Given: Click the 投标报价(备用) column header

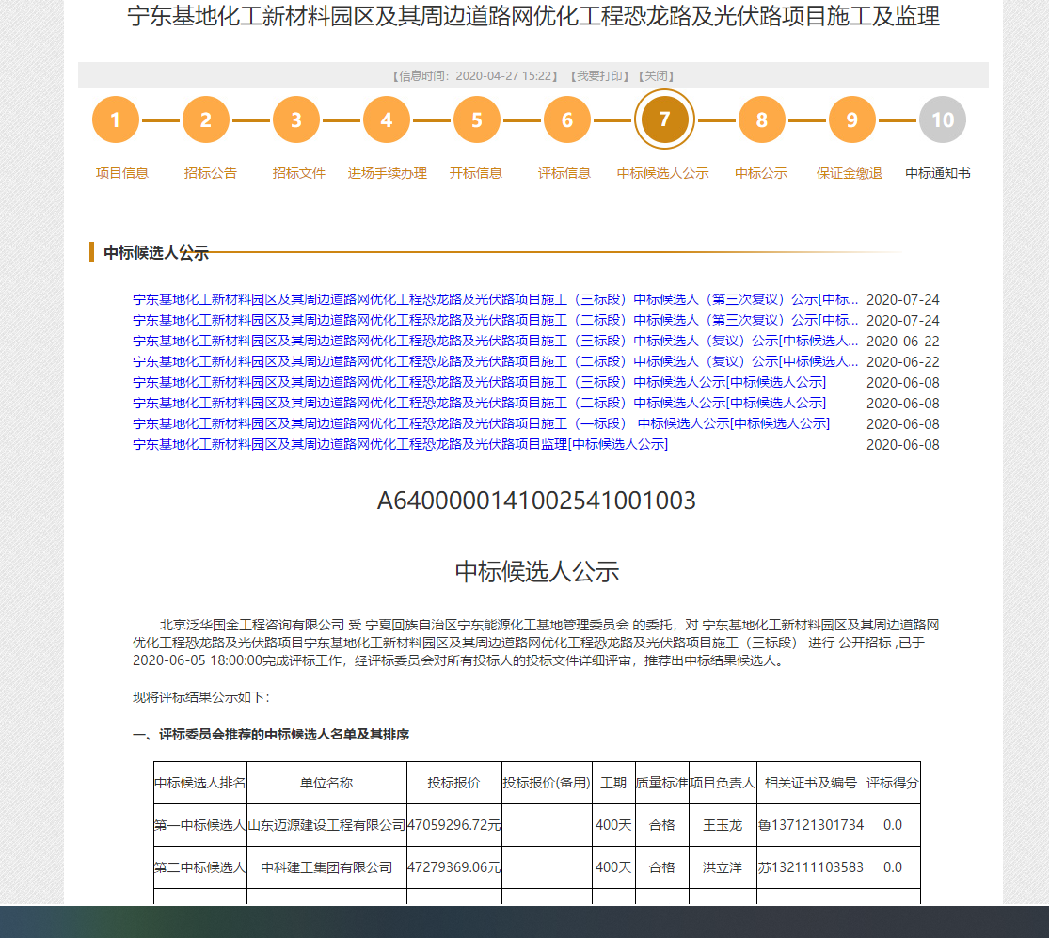Looking at the screenshot, I should pyautogui.click(x=547, y=783).
